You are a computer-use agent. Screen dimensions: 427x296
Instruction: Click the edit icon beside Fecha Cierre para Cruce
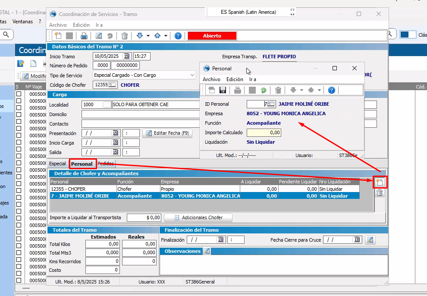pyautogui.click(x=370, y=240)
